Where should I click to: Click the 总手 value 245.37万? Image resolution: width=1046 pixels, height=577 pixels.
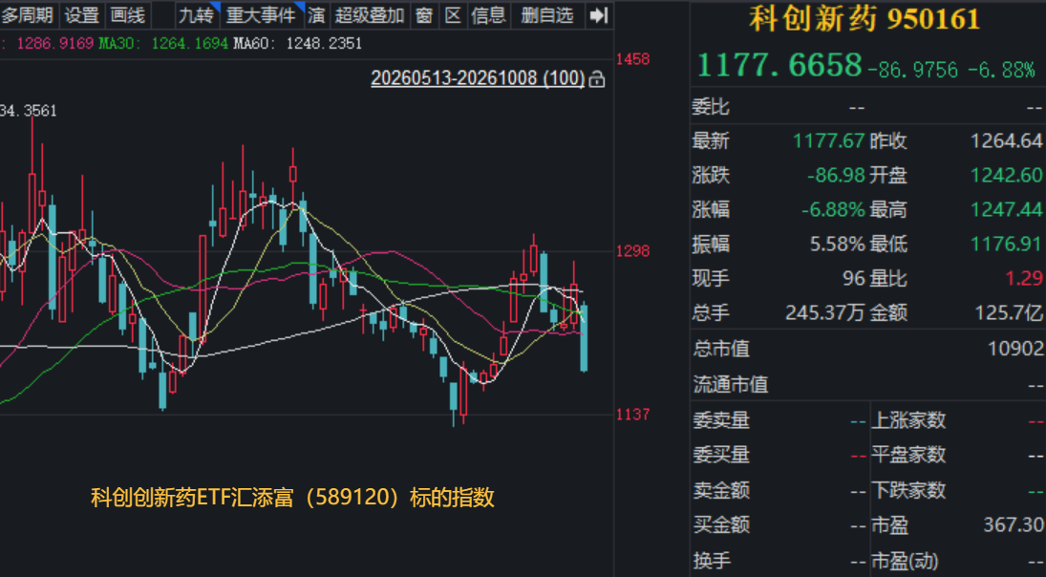(x=825, y=312)
